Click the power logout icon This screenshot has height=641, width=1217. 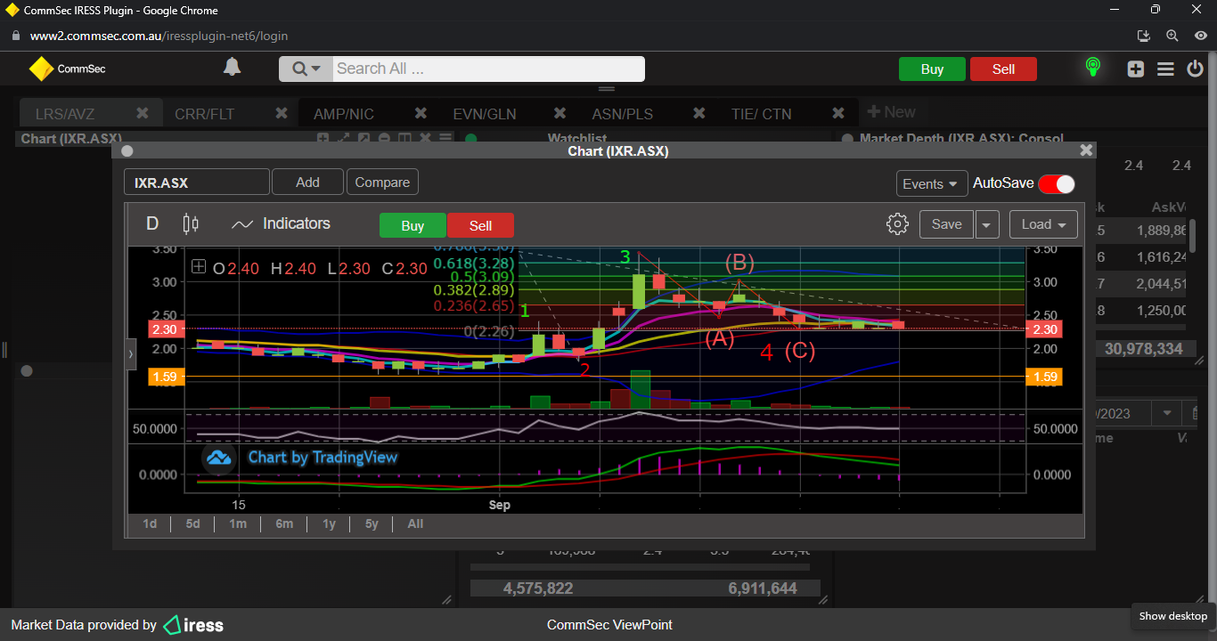[x=1195, y=69]
